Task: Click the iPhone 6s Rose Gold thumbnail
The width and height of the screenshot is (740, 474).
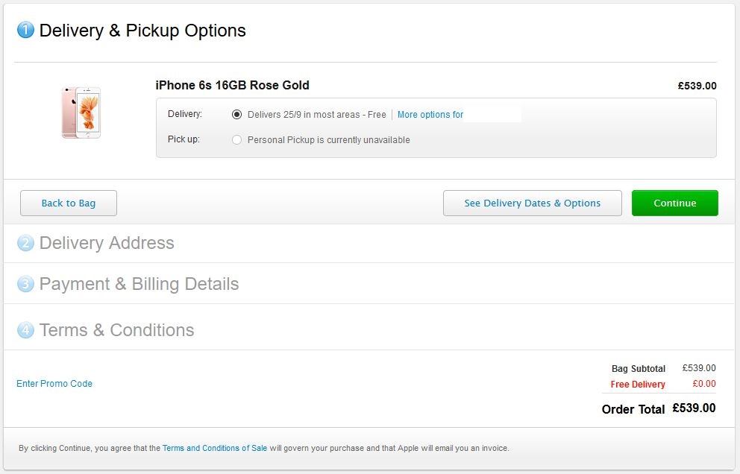Action: pyautogui.click(x=81, y=113)
